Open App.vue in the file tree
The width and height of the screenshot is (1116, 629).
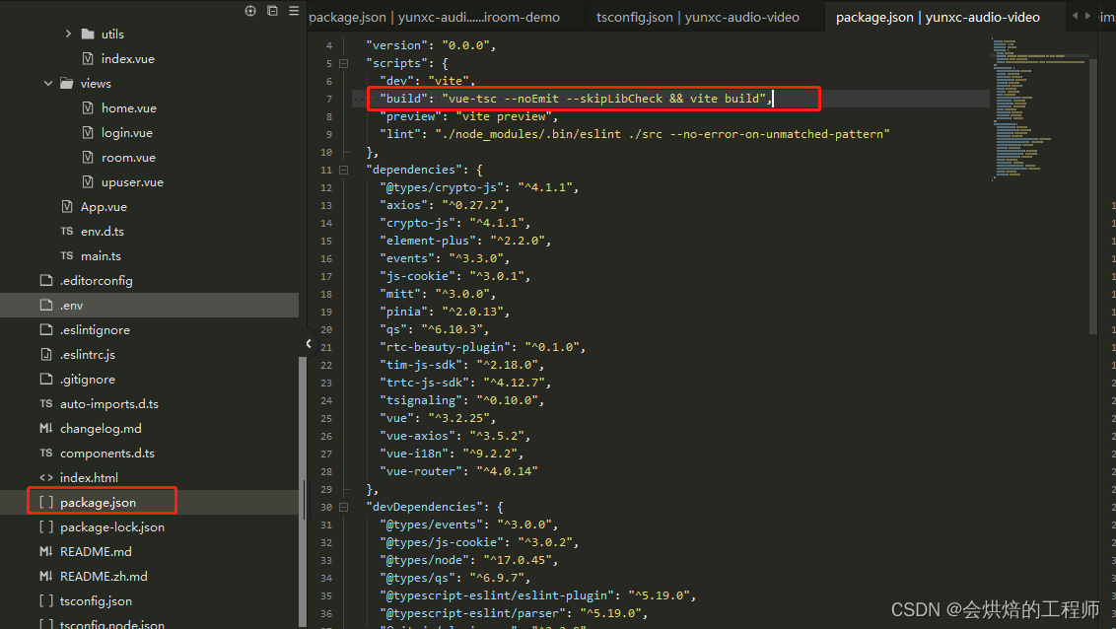click(104, 206)
